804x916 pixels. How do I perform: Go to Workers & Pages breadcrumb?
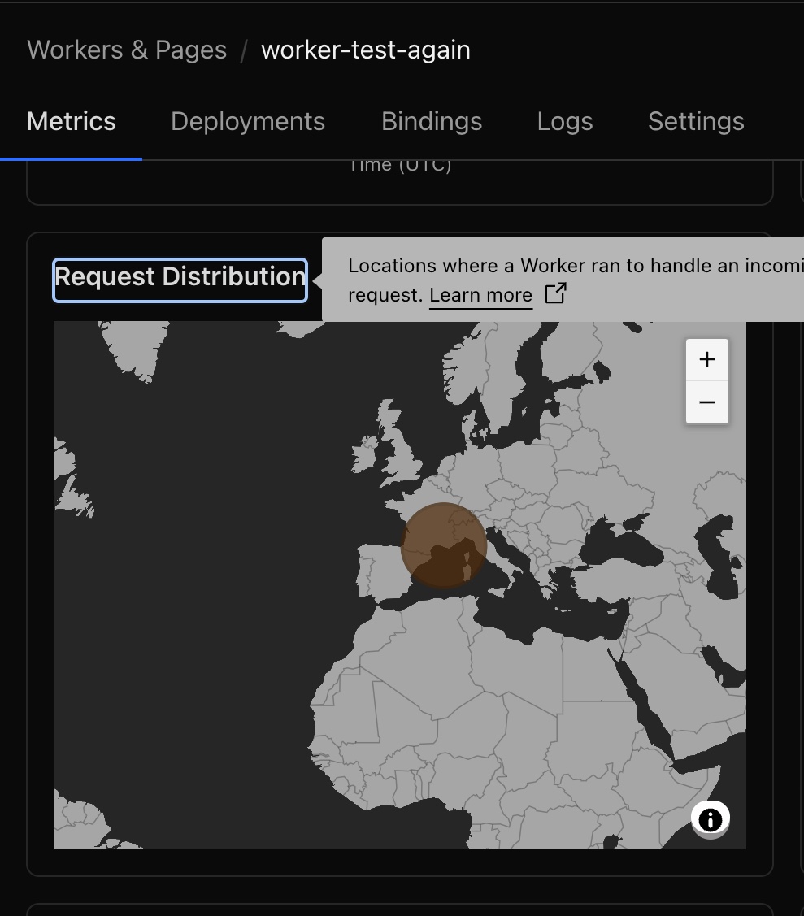coord(127,50)
